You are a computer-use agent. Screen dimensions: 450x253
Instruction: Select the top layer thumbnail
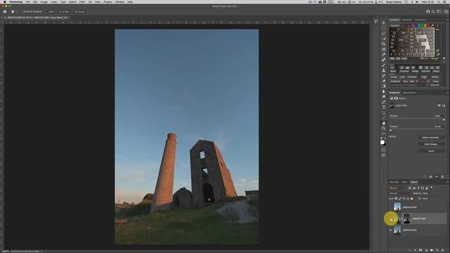[397, 207]
